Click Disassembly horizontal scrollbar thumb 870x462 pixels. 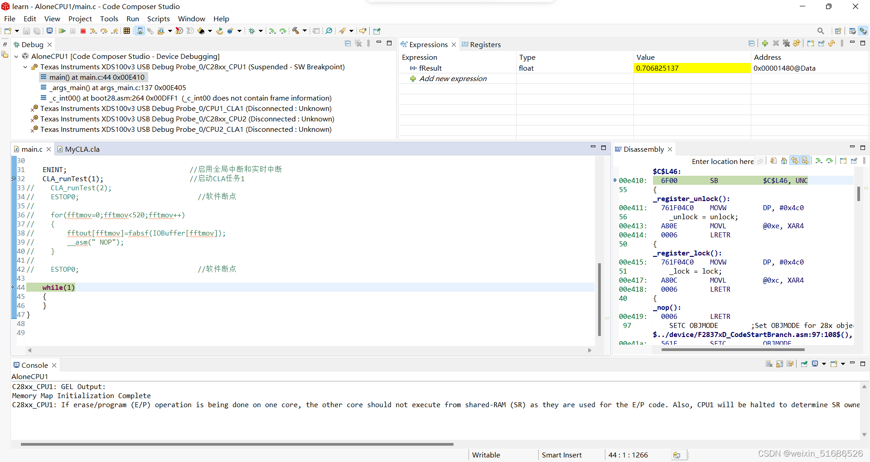tap(733, 350)
